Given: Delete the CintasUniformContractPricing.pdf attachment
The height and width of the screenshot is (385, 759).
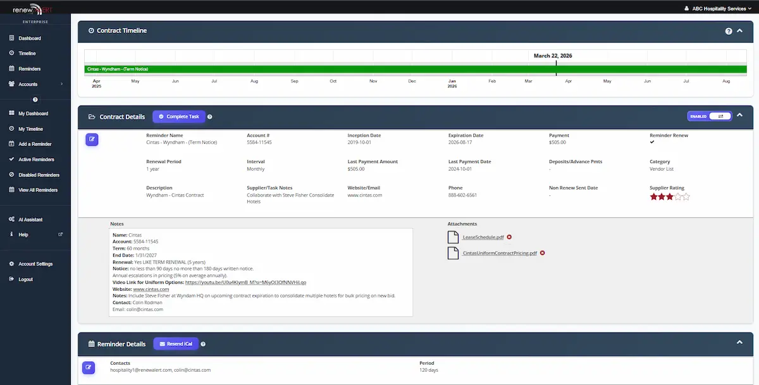Looking at the screenshot, I should [x=542, y=253].
